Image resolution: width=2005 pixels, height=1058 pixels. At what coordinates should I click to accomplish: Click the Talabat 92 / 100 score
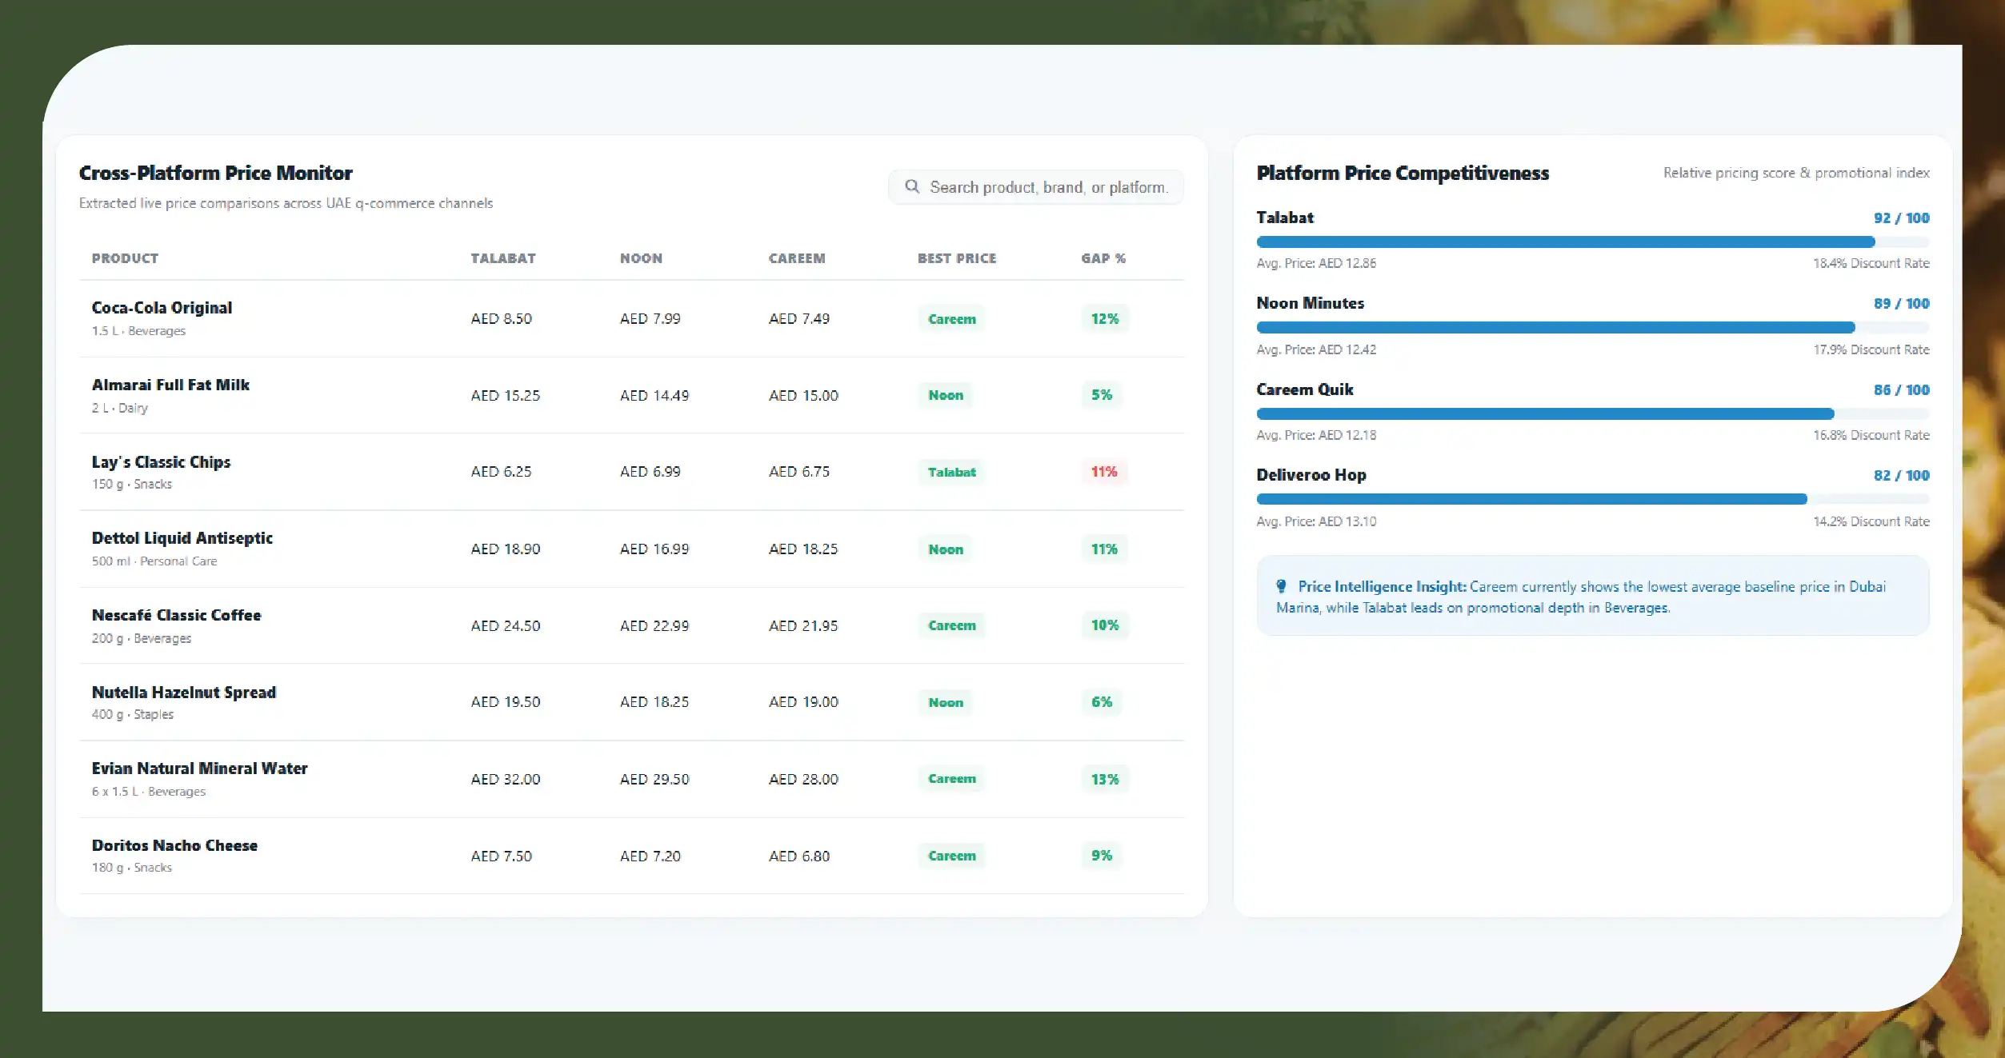[1901, 218]
